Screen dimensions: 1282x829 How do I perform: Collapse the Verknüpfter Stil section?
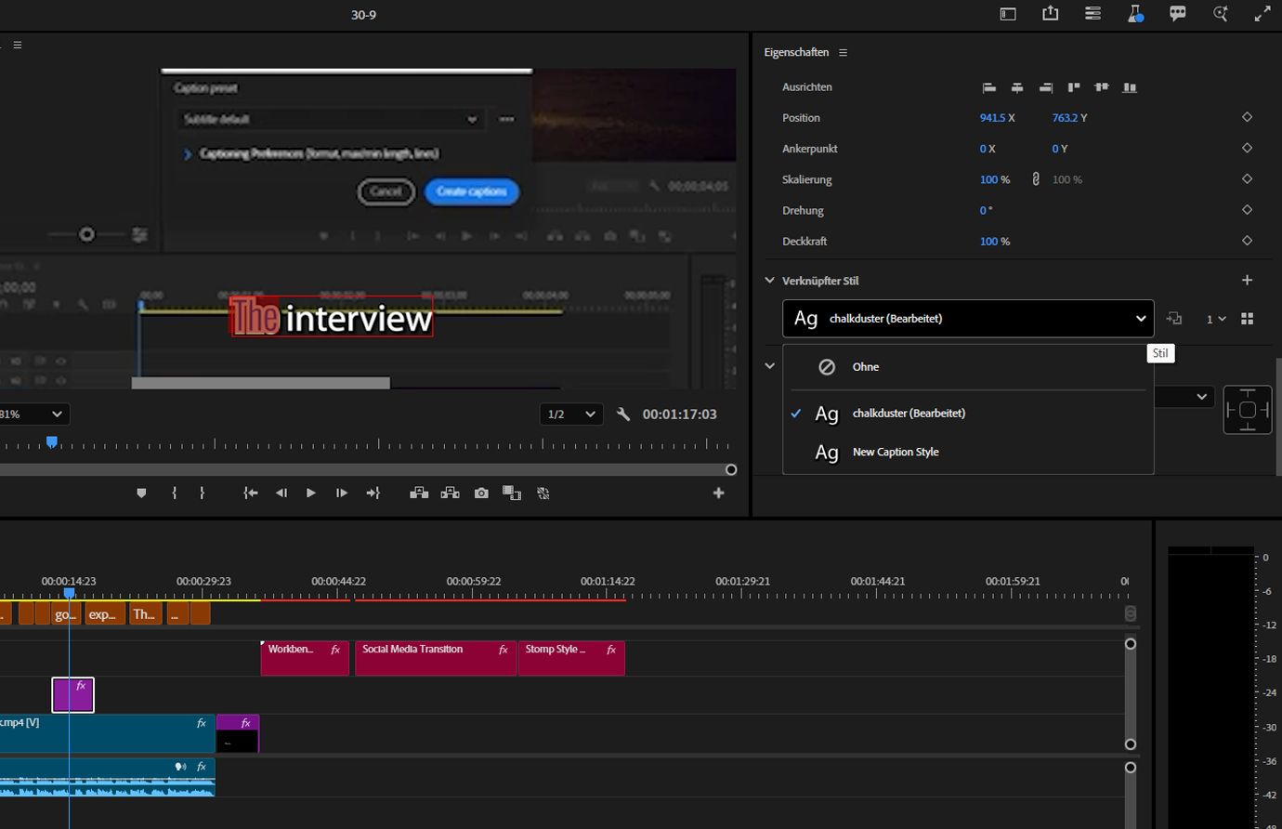(769, 281)
